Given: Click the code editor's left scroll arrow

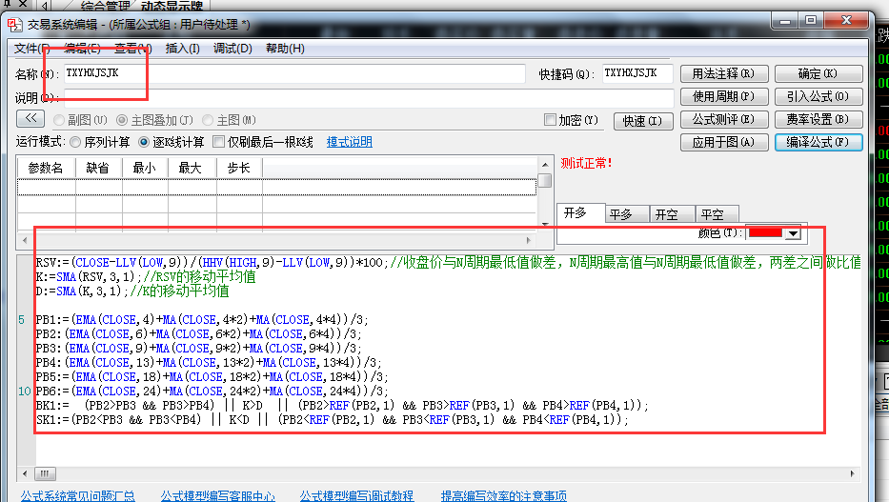Looking at the screenshot, I should click(25, 473).
